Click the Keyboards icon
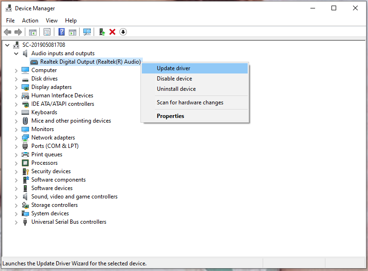This screenshot has width=368, height=271. pyautogui.click(x=25, y=112)
